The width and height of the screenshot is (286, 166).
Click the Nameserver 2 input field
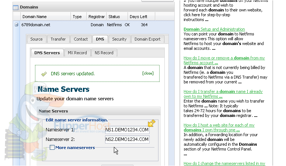127,139
